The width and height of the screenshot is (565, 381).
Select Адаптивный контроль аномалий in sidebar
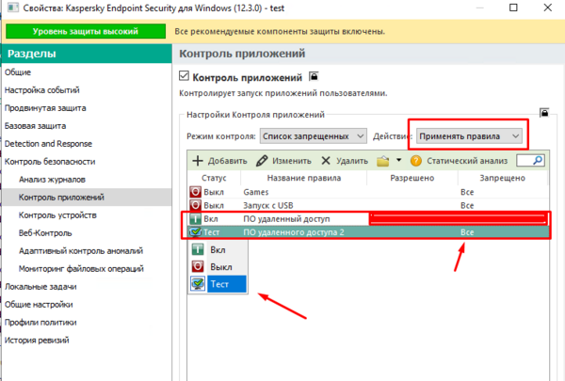tap(81, 251)
